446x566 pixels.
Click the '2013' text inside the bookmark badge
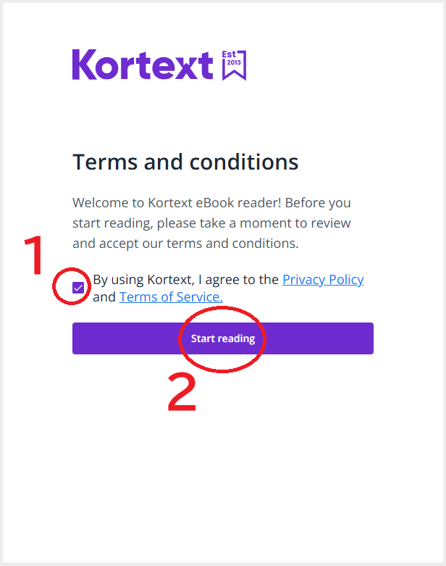[x=234, y=62]
